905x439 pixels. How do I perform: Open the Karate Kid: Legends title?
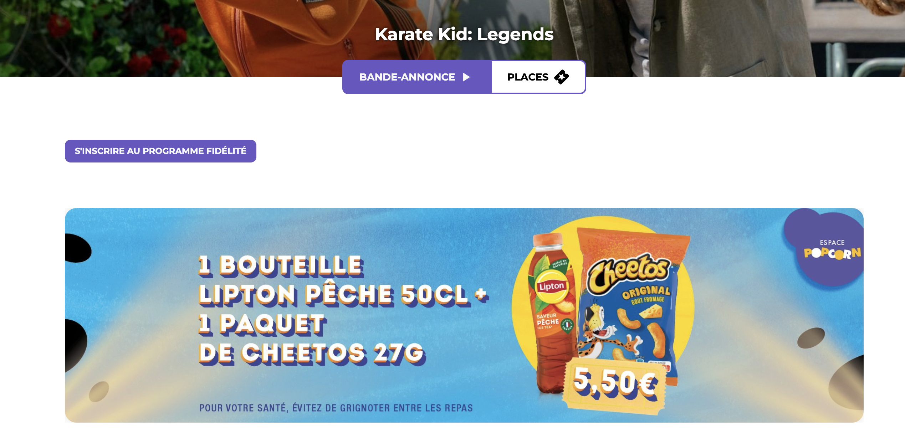[x=464, y=34]
